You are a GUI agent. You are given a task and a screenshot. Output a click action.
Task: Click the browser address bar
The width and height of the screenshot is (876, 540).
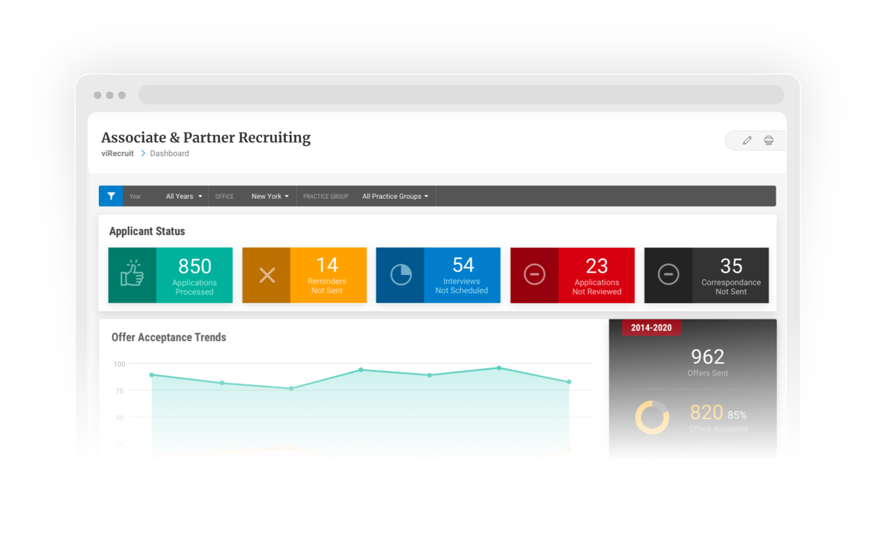[x=461, y=95]
